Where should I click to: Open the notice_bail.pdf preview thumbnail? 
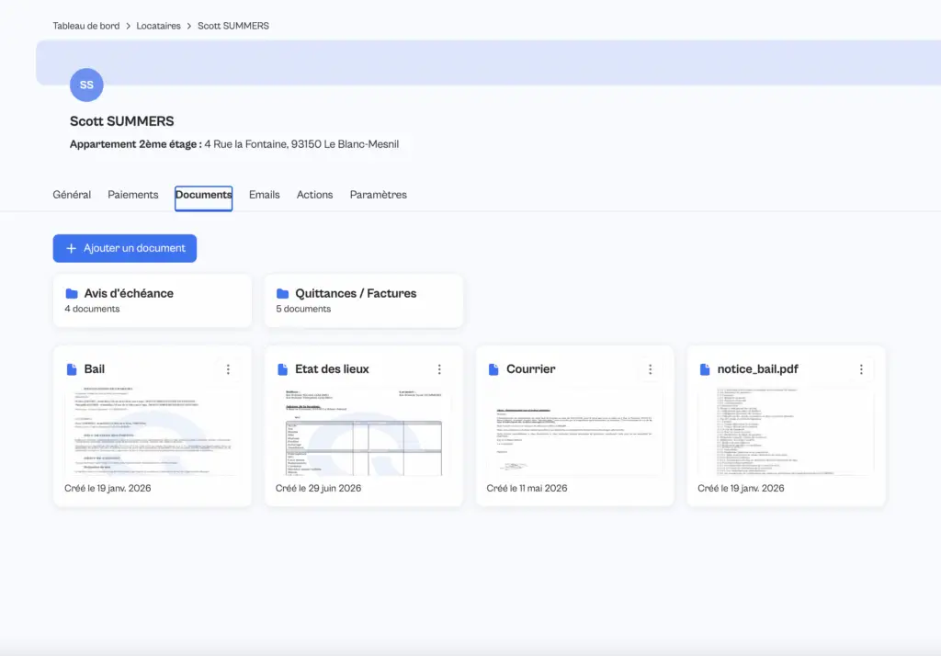(786, 432)
